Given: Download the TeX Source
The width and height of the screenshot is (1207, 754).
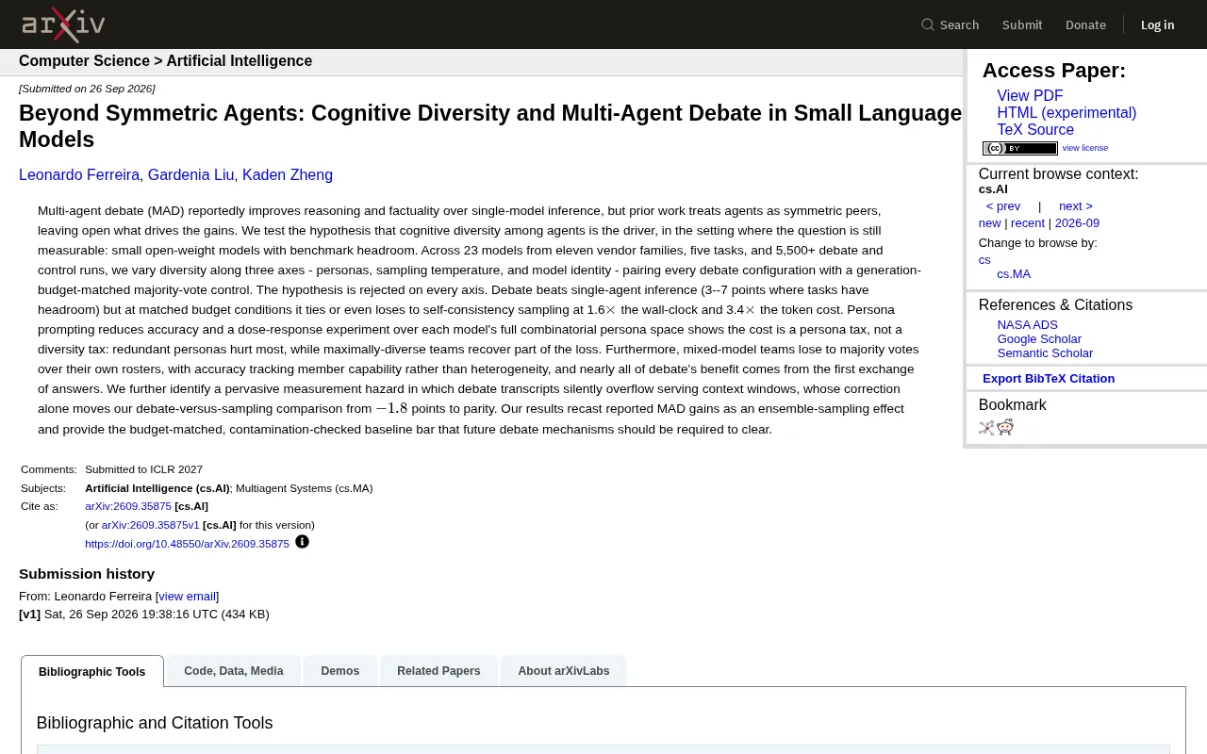Looking at the screenshot, I should pyautogui.click(x=1035, y=130).
